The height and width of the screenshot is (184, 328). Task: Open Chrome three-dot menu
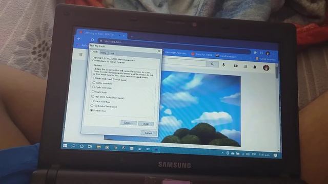pyautogui.click(x=274, y=54)
